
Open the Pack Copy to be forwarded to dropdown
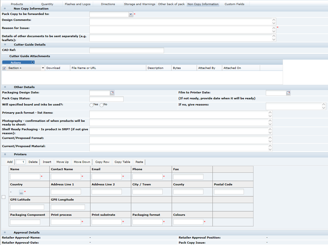point(131,14)
